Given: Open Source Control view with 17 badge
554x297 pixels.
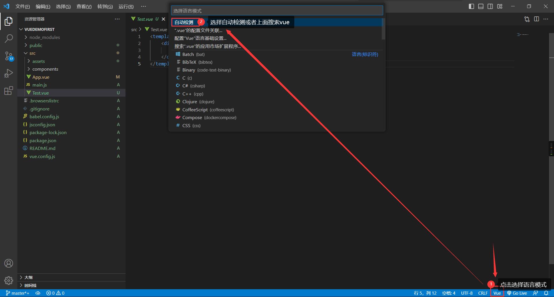Looking at the screenshot, I should [x=9, y=56].
